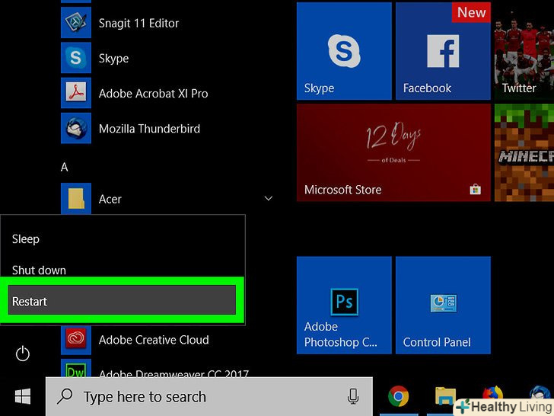Select Restart in the power menu
554x416 pixels.
pyautogui.click(x=122, y=300)
